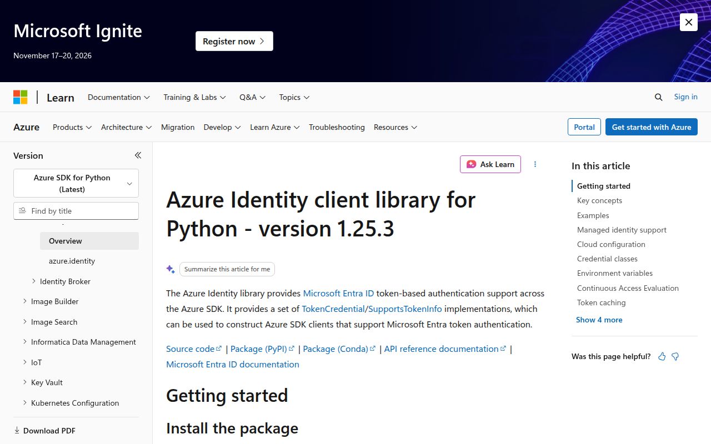Screen dimensions: 711x444
Task: Jump to Credential classes section
Action: click(x=607, y=259)
